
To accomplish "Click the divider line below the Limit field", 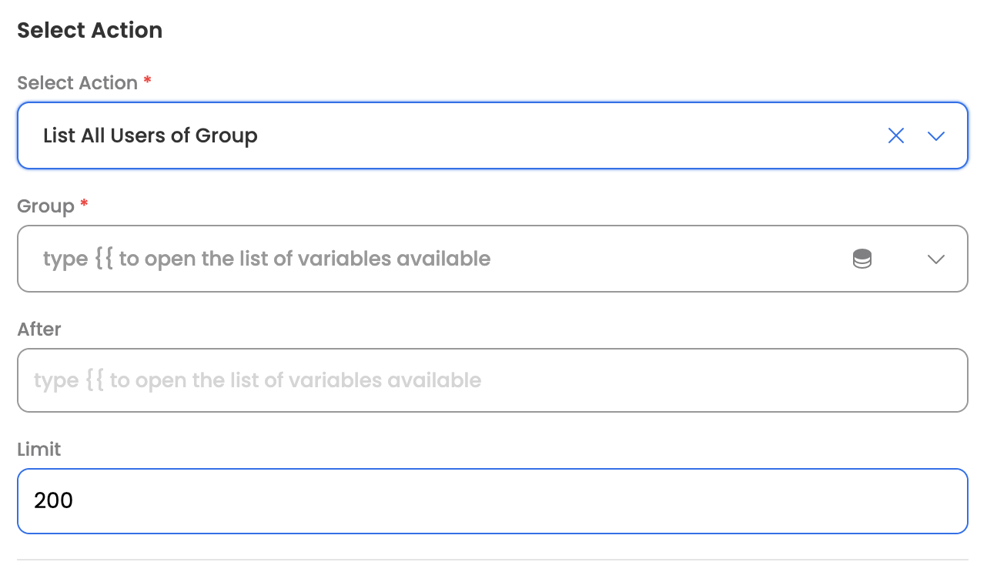I will click(x=493, y=560).
